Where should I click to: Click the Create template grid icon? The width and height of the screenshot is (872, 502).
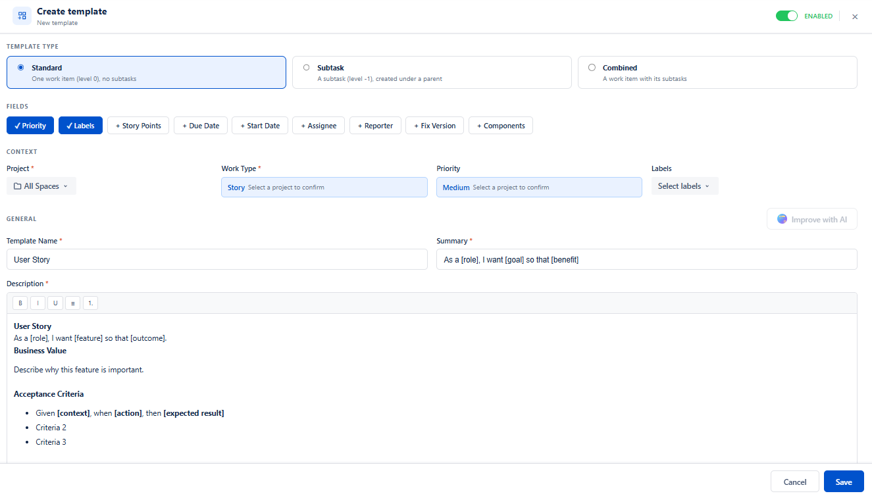click(22, 16)
